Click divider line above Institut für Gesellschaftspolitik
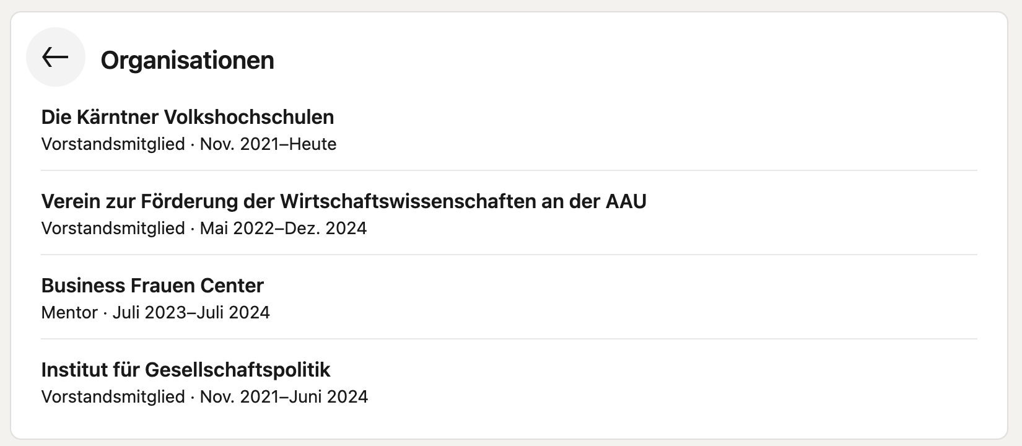The width and height of the screenshot is (1022, 446). click(x=508, y=339)
